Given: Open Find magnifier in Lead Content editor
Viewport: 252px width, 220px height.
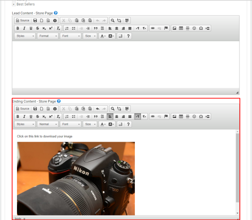Looking at the screenshot, I should click(x=113, y=21).
